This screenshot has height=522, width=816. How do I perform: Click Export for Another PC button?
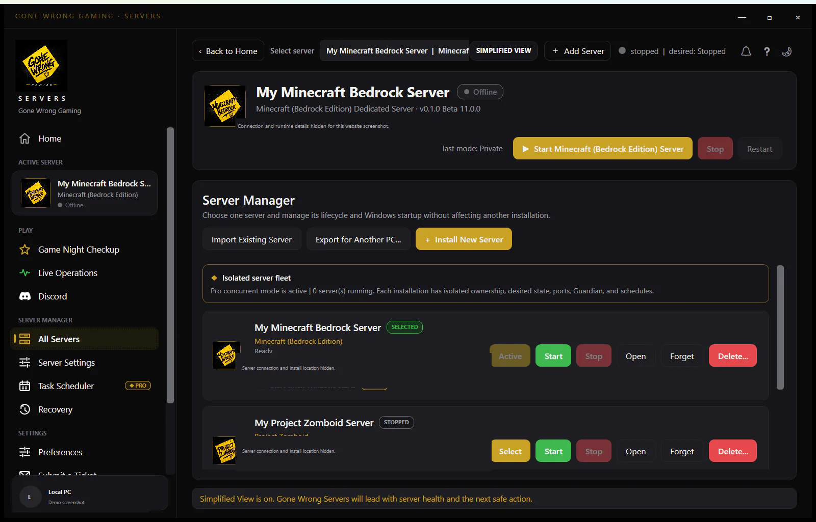[358, 239]
